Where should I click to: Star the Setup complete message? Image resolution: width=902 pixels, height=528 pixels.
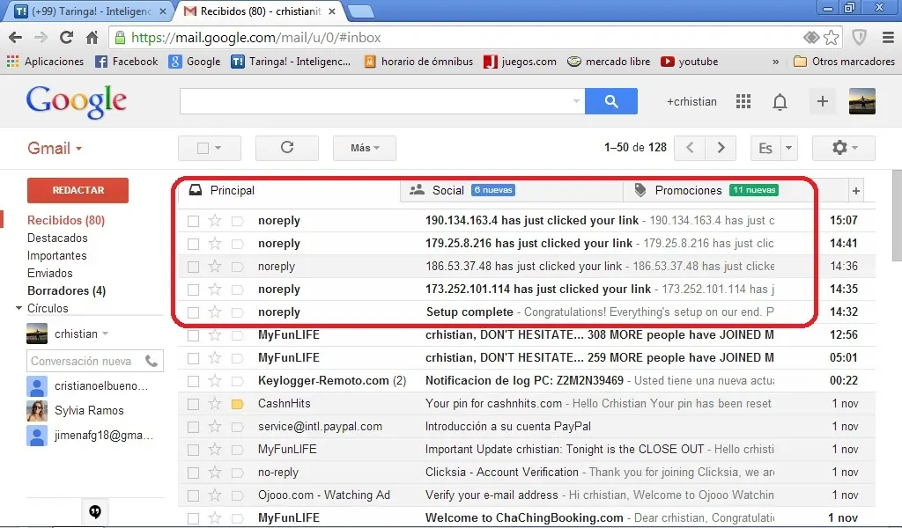[x=215, y=312]
